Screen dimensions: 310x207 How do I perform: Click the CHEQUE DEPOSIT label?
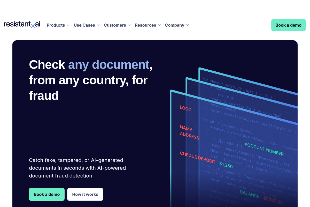pos(197,157)
